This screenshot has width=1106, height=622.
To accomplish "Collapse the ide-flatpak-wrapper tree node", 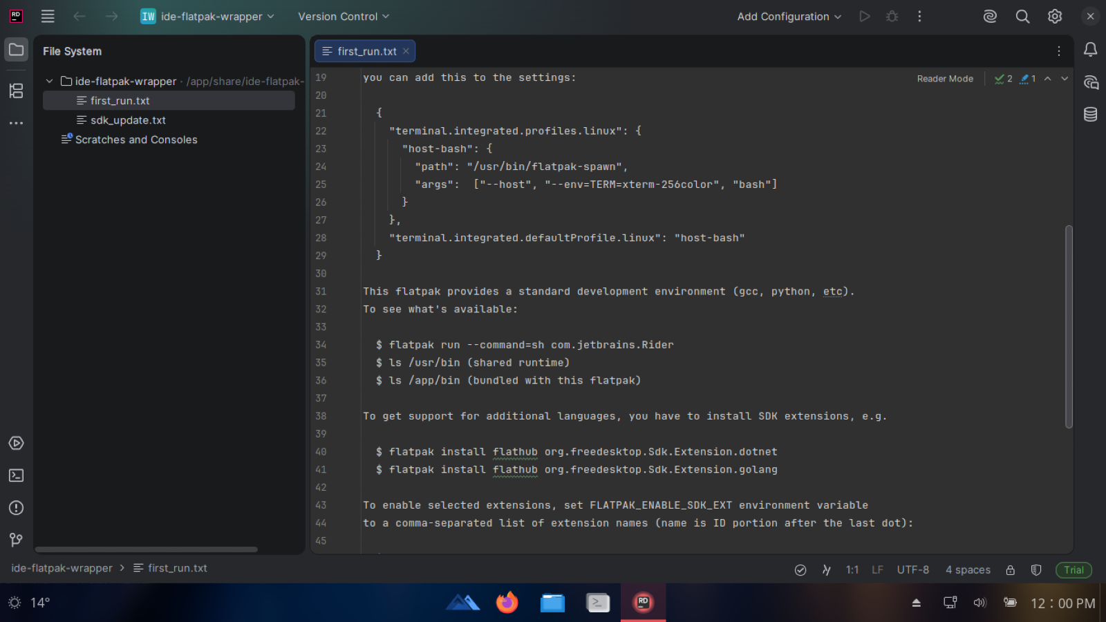I will (x=49, y=81).
